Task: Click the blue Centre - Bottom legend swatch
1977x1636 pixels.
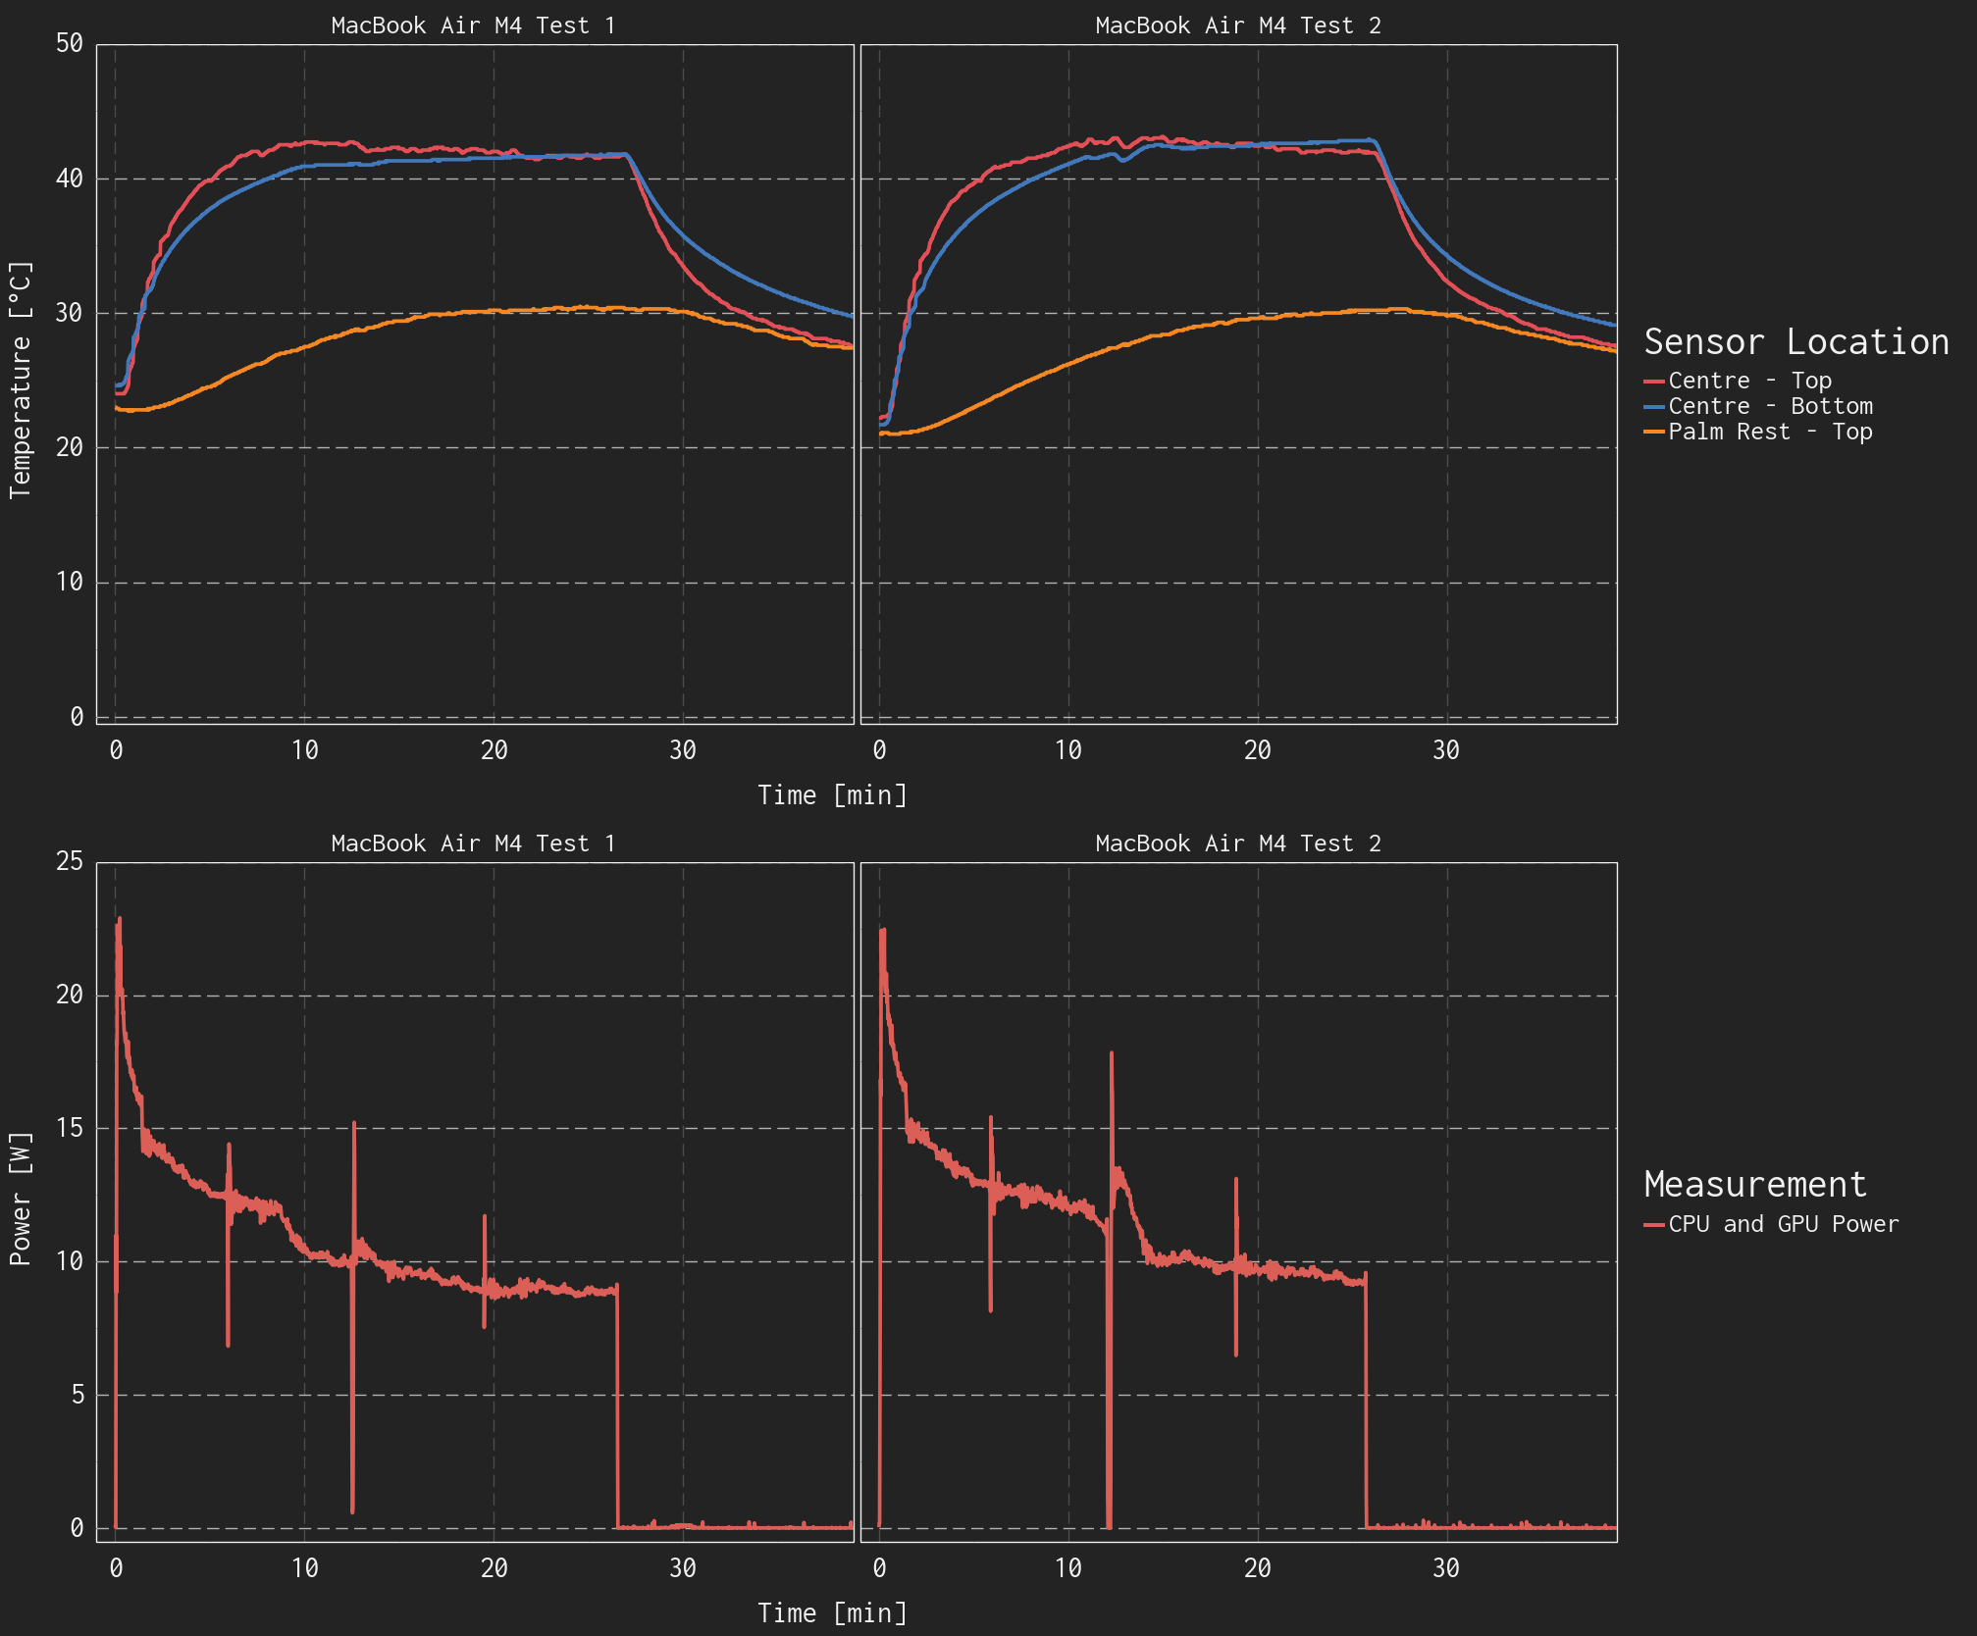Action: click(1654, 406)
